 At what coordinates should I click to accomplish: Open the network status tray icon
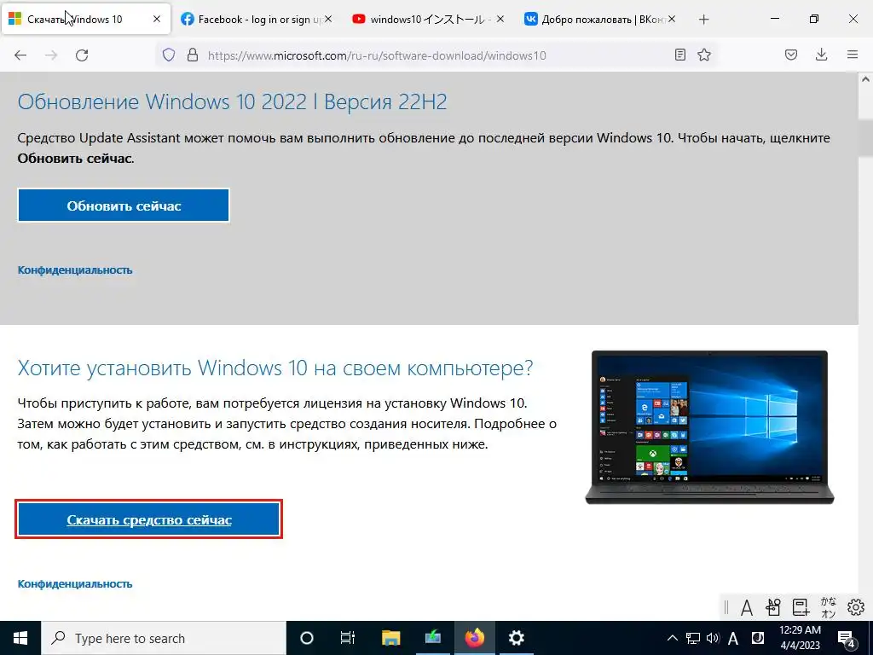[692, 638]
